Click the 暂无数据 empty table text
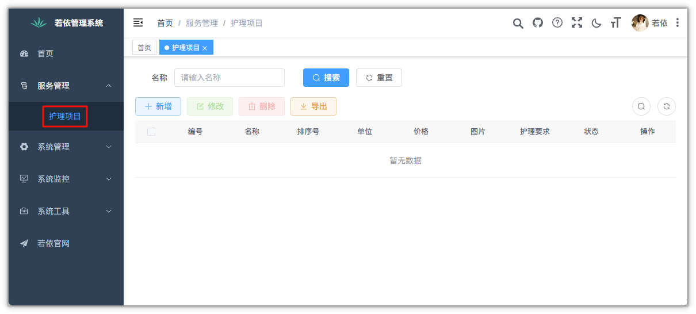Screen dimensions: 696x314 (x=406, y=160)
